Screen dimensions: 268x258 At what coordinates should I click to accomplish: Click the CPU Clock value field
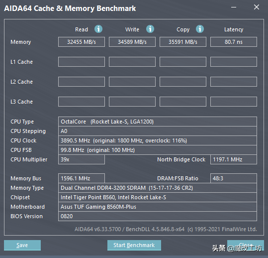point(158,140)
